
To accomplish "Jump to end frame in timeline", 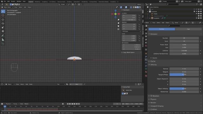I will point(79,104).
